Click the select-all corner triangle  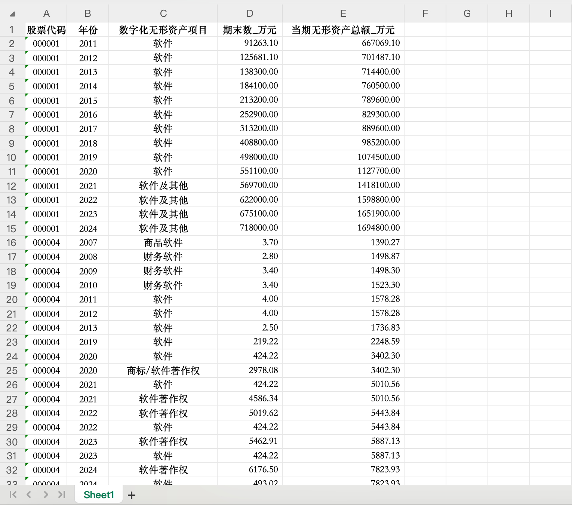12,14
